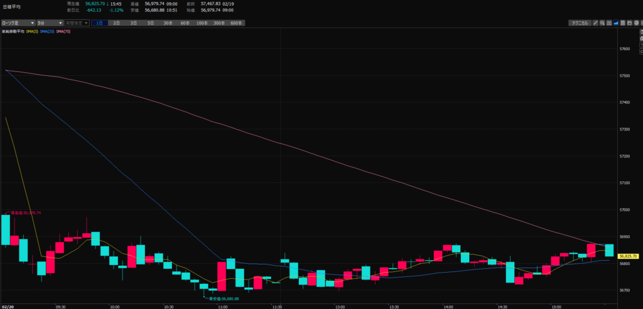The width and height of the screenshot is (643, 309).
Task: Click the color palette icon
Action: point(637,23)
